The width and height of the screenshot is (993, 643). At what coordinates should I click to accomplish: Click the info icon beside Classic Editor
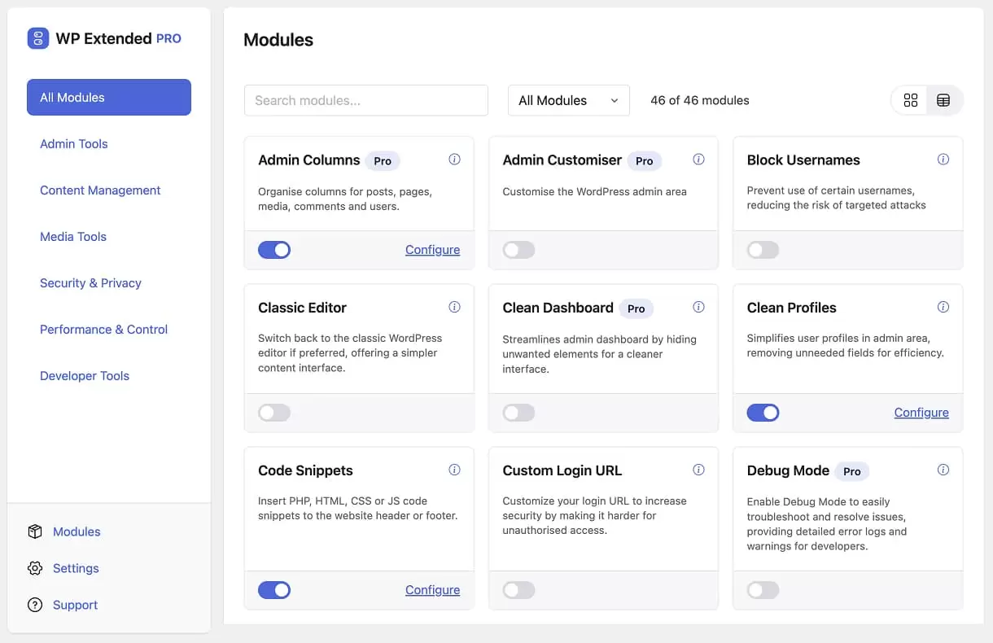click(x=455, y=307)
